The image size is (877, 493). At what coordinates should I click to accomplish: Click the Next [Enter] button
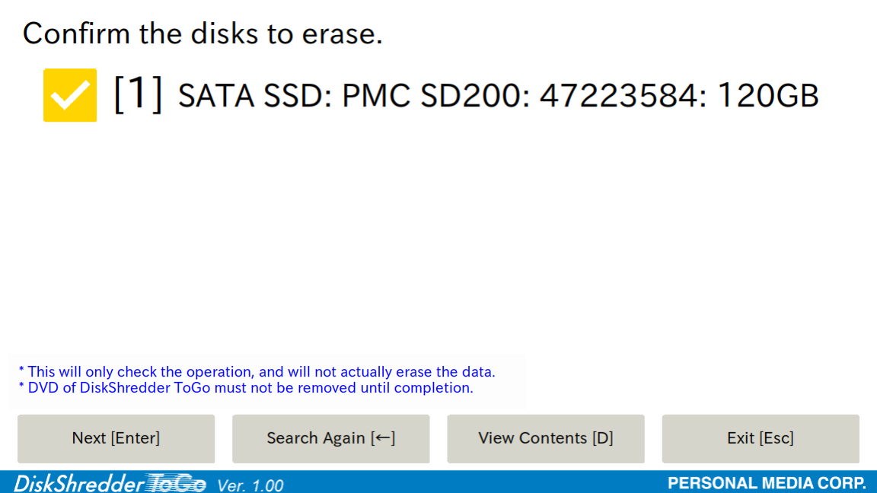[116, 438]
